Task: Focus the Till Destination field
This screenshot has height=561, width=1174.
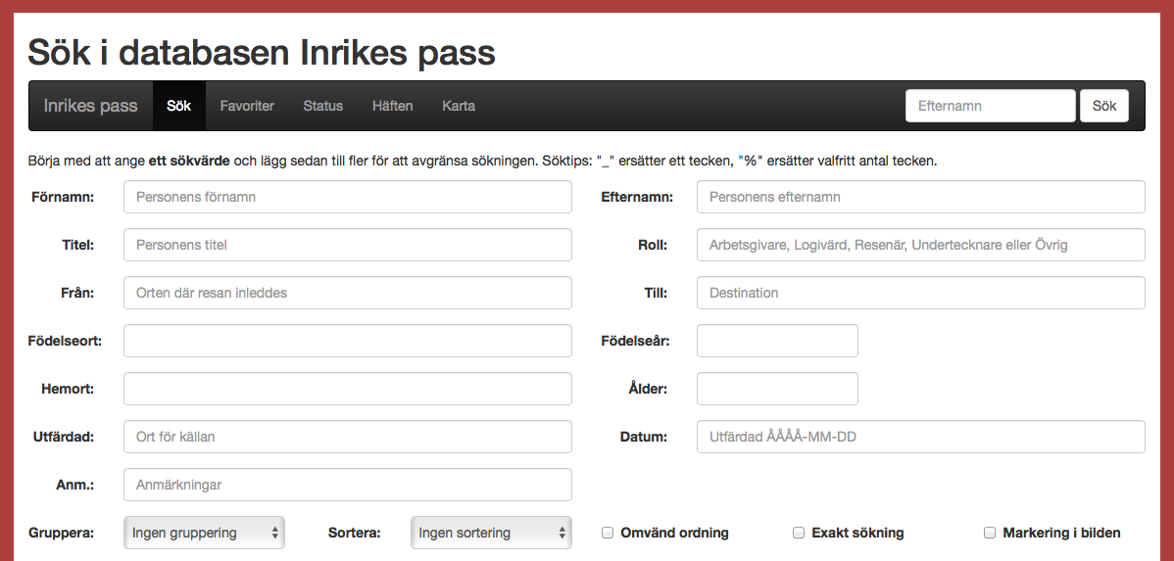Action: tap(921, 293)
